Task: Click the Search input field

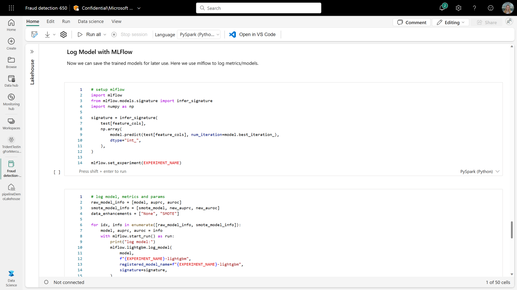Action: point(258,8)
